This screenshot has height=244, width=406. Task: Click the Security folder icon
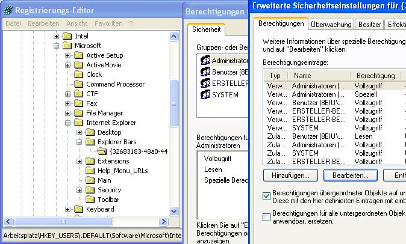(90, 190)
